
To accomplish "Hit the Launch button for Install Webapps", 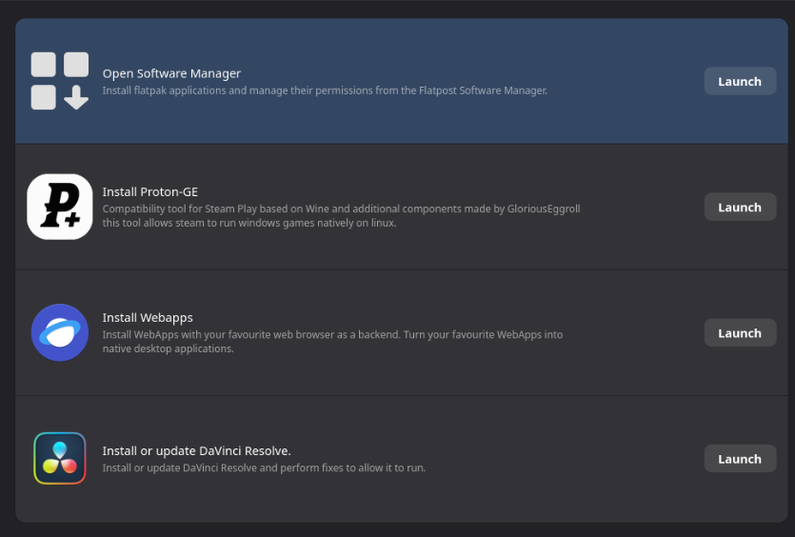I will [x=739, y=333].
